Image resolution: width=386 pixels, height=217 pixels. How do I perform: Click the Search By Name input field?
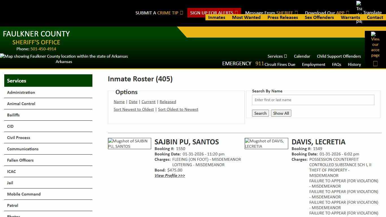pos(313,100)
